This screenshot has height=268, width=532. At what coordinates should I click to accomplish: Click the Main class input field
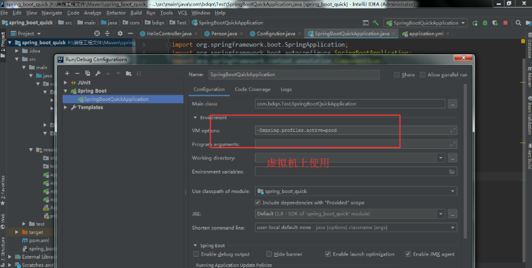click(350, 104)
